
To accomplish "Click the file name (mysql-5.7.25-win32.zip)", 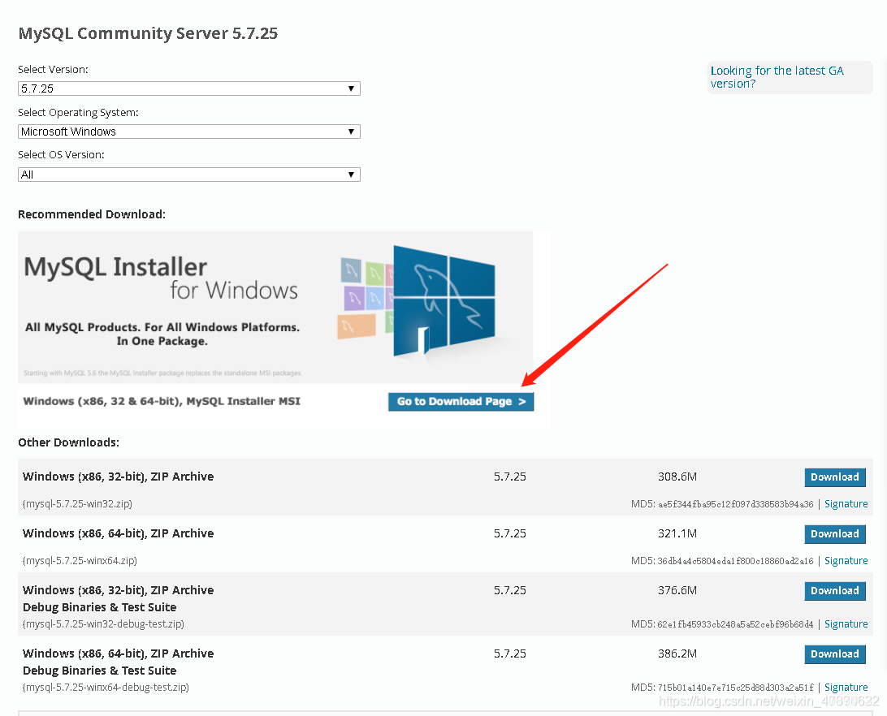I will click(77, 504).
